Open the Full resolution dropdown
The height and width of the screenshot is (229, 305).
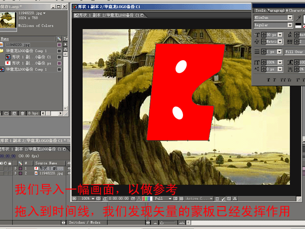[x=170, y=198]
